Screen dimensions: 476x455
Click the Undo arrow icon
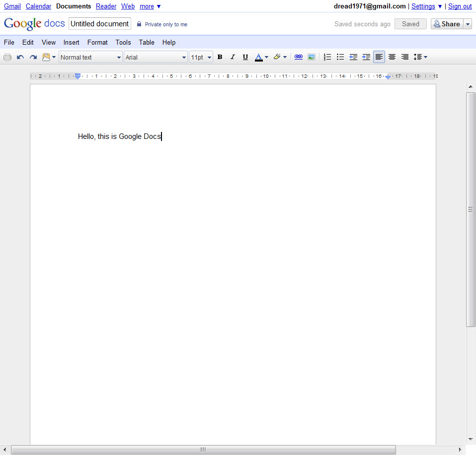coord(20,57)
